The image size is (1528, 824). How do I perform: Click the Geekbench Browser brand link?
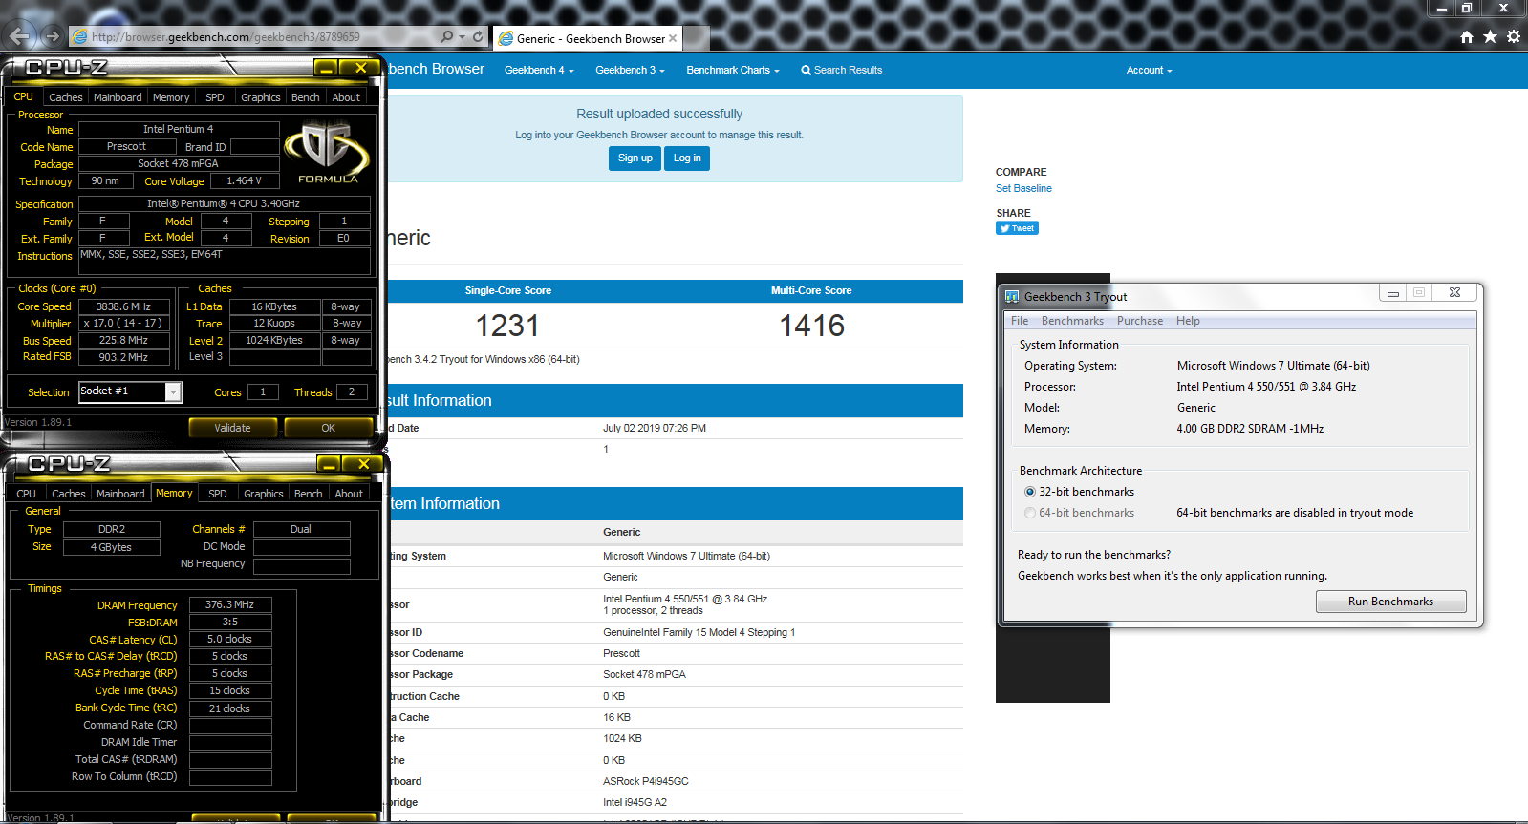pyautogui.click(x=436, y=69)
